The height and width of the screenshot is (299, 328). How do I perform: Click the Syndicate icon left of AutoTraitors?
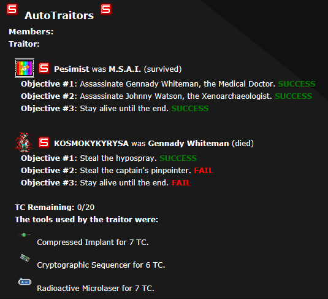click(x=12, y=9)
